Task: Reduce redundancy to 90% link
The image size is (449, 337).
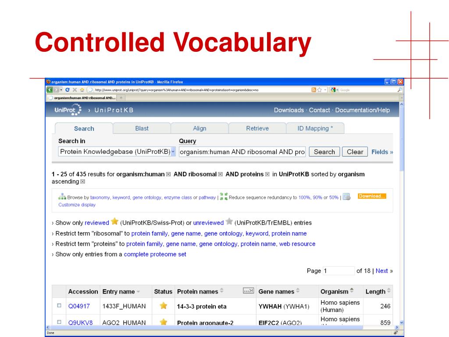Action: click(317, 197)
